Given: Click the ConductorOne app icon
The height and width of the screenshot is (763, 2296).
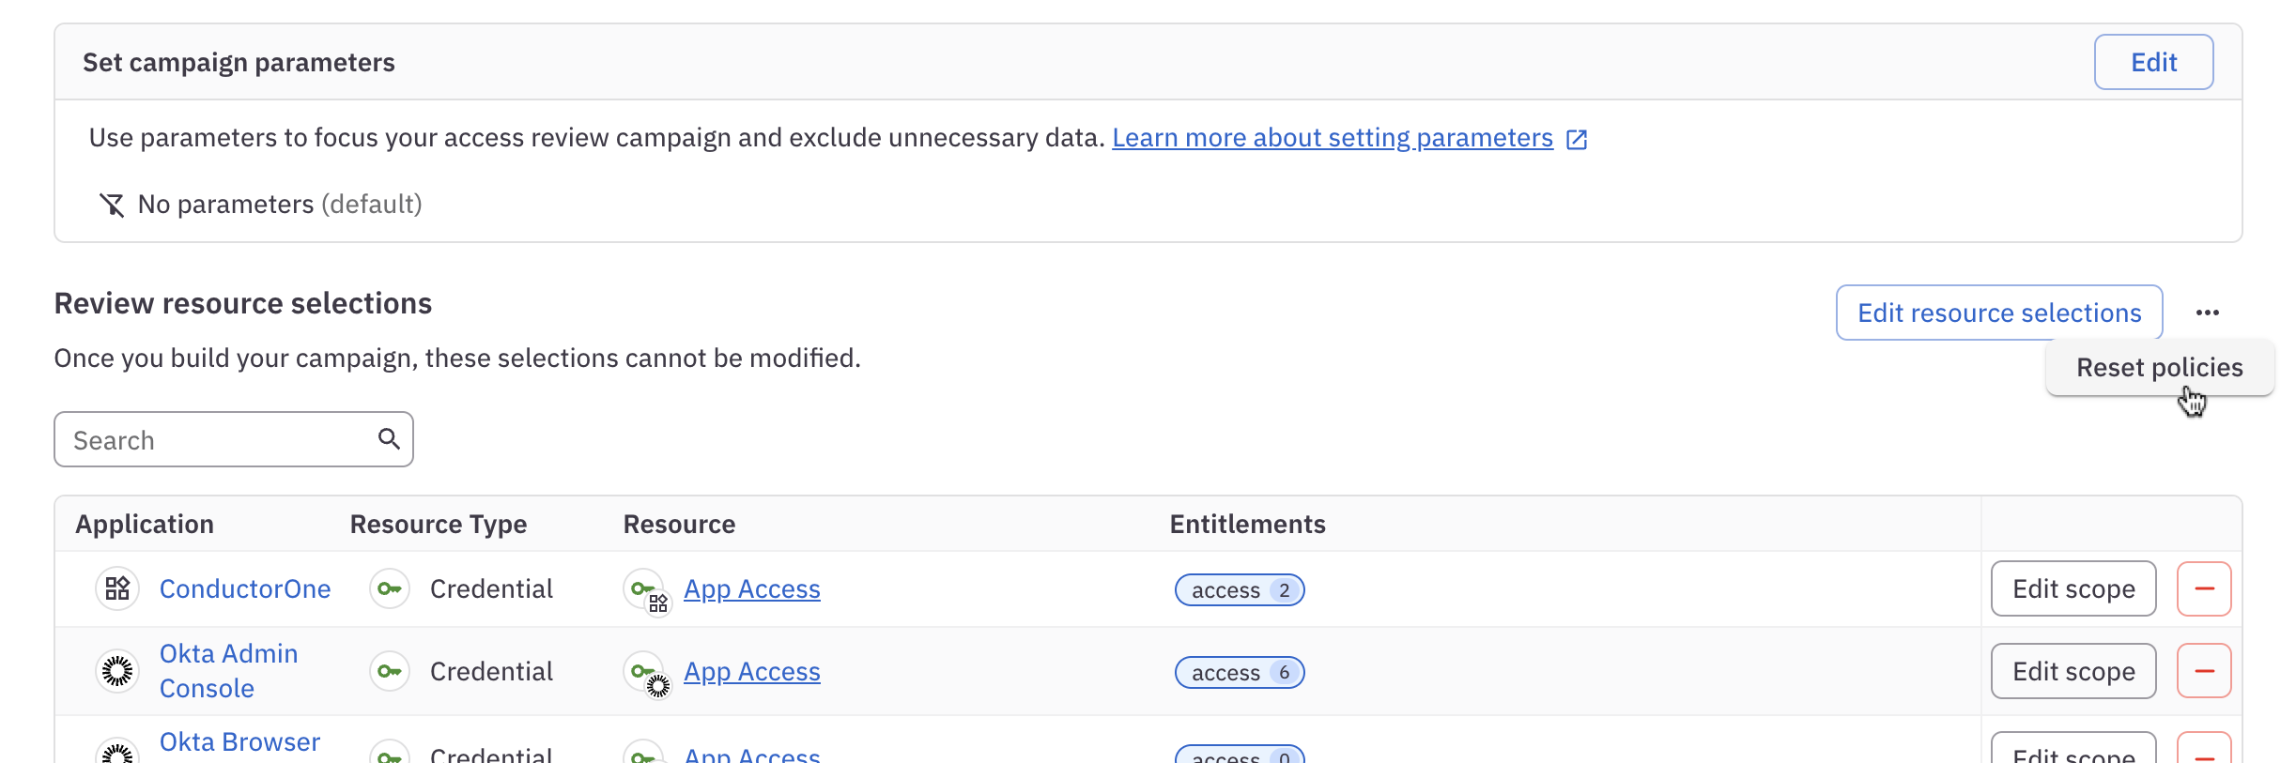Looking at the screenshot, I should [117, 588].
